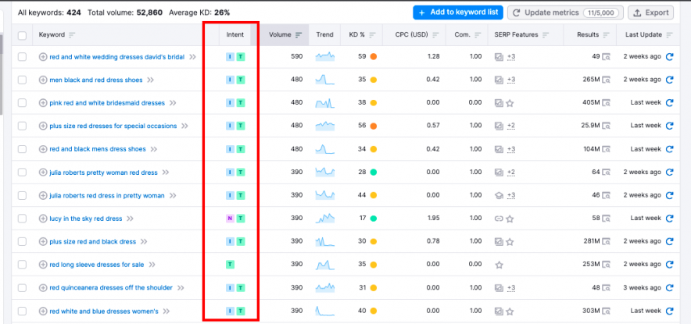
Task: Sort by Results column header
Action: (x=593, y=35)
